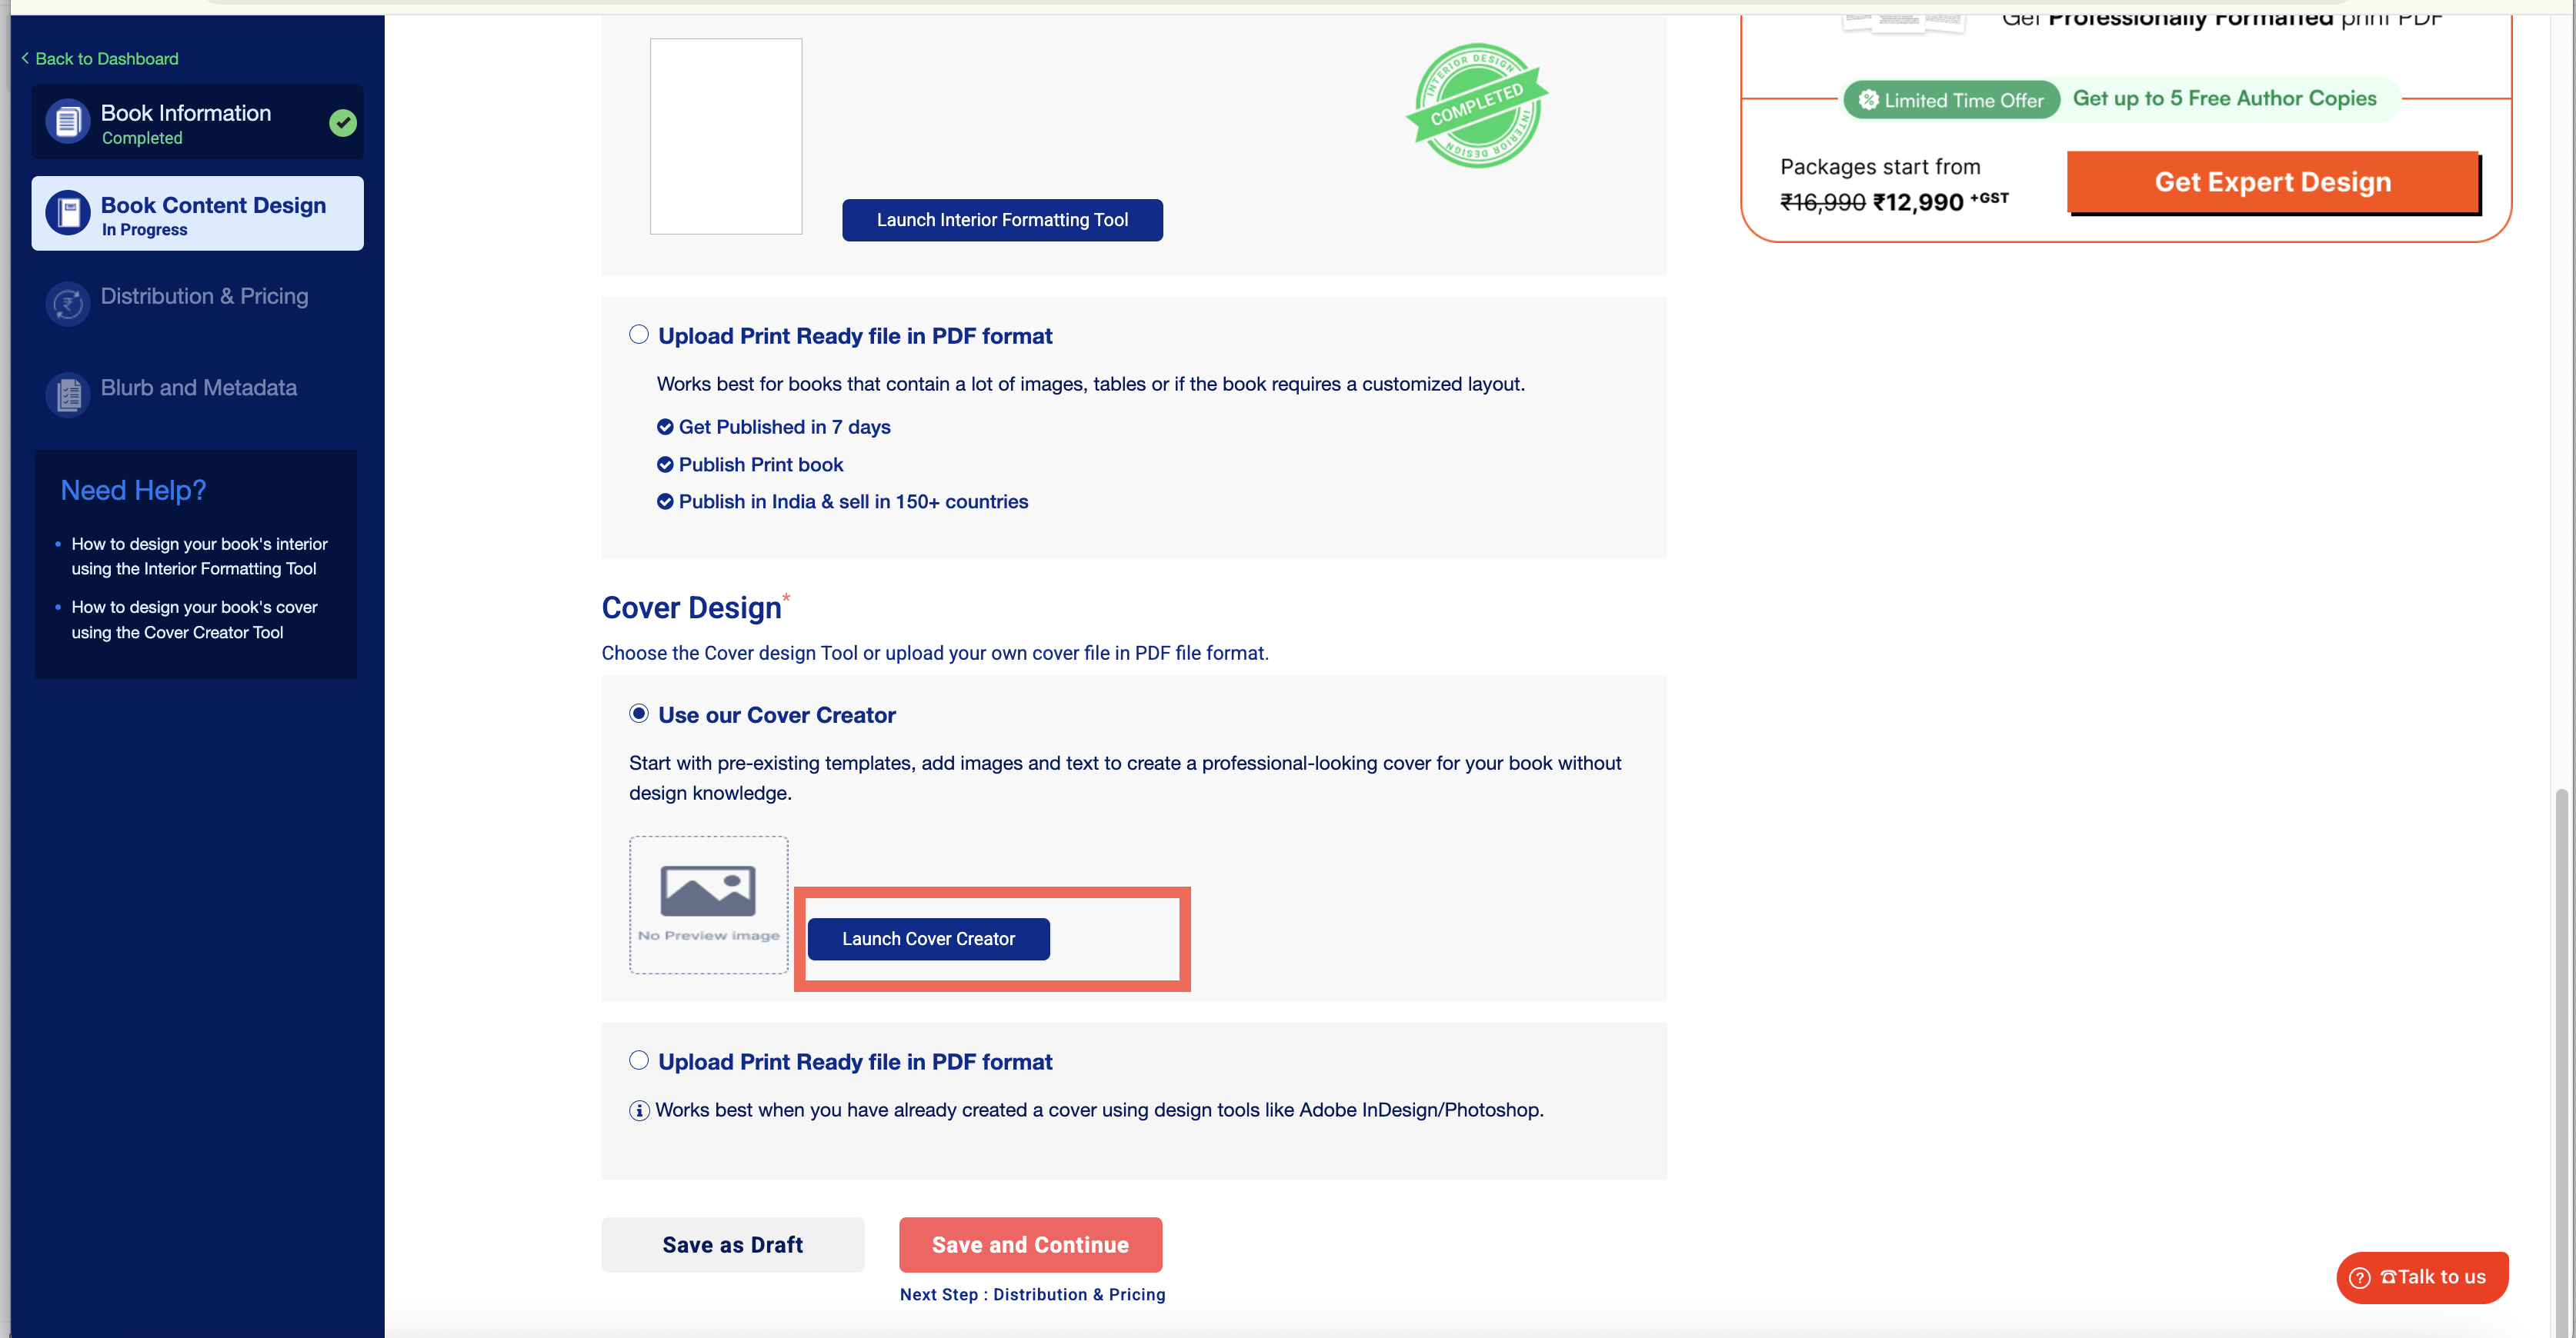Open the Blurb and Metadata step

coord(198,388)
